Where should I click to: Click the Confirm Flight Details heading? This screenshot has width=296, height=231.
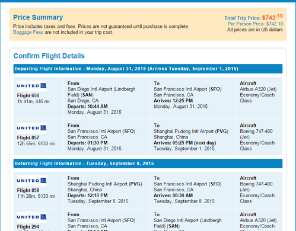(x=49, y=56)
